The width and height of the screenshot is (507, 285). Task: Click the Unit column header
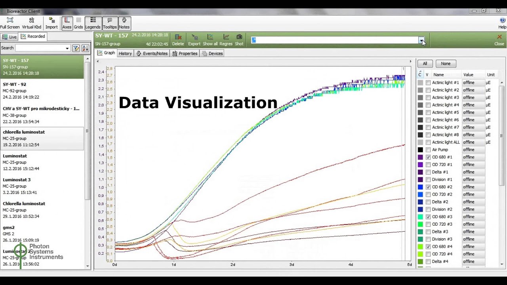pos(491,74)
